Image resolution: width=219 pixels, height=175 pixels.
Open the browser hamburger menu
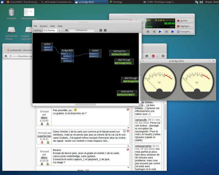pyautogui.click(x=163, y=56)
